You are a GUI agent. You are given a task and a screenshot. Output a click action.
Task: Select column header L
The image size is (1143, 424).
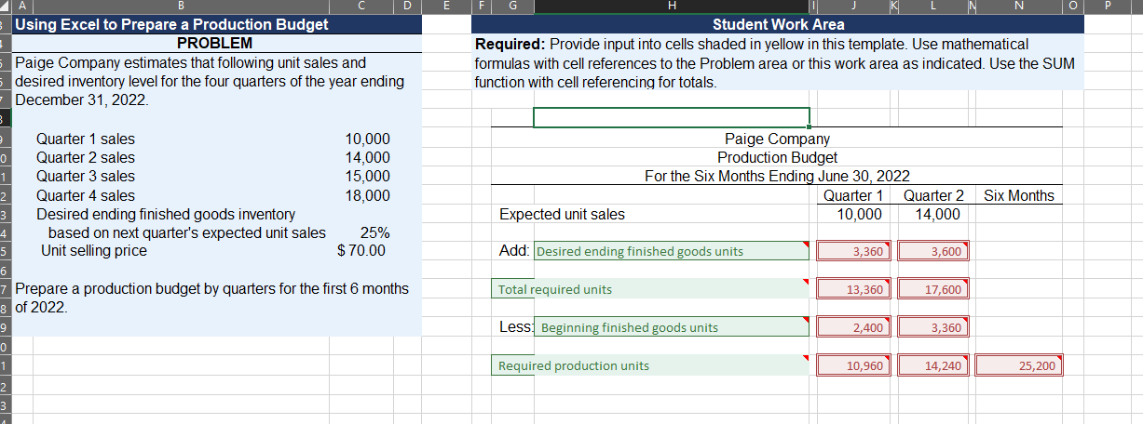[x=932, y=7]
